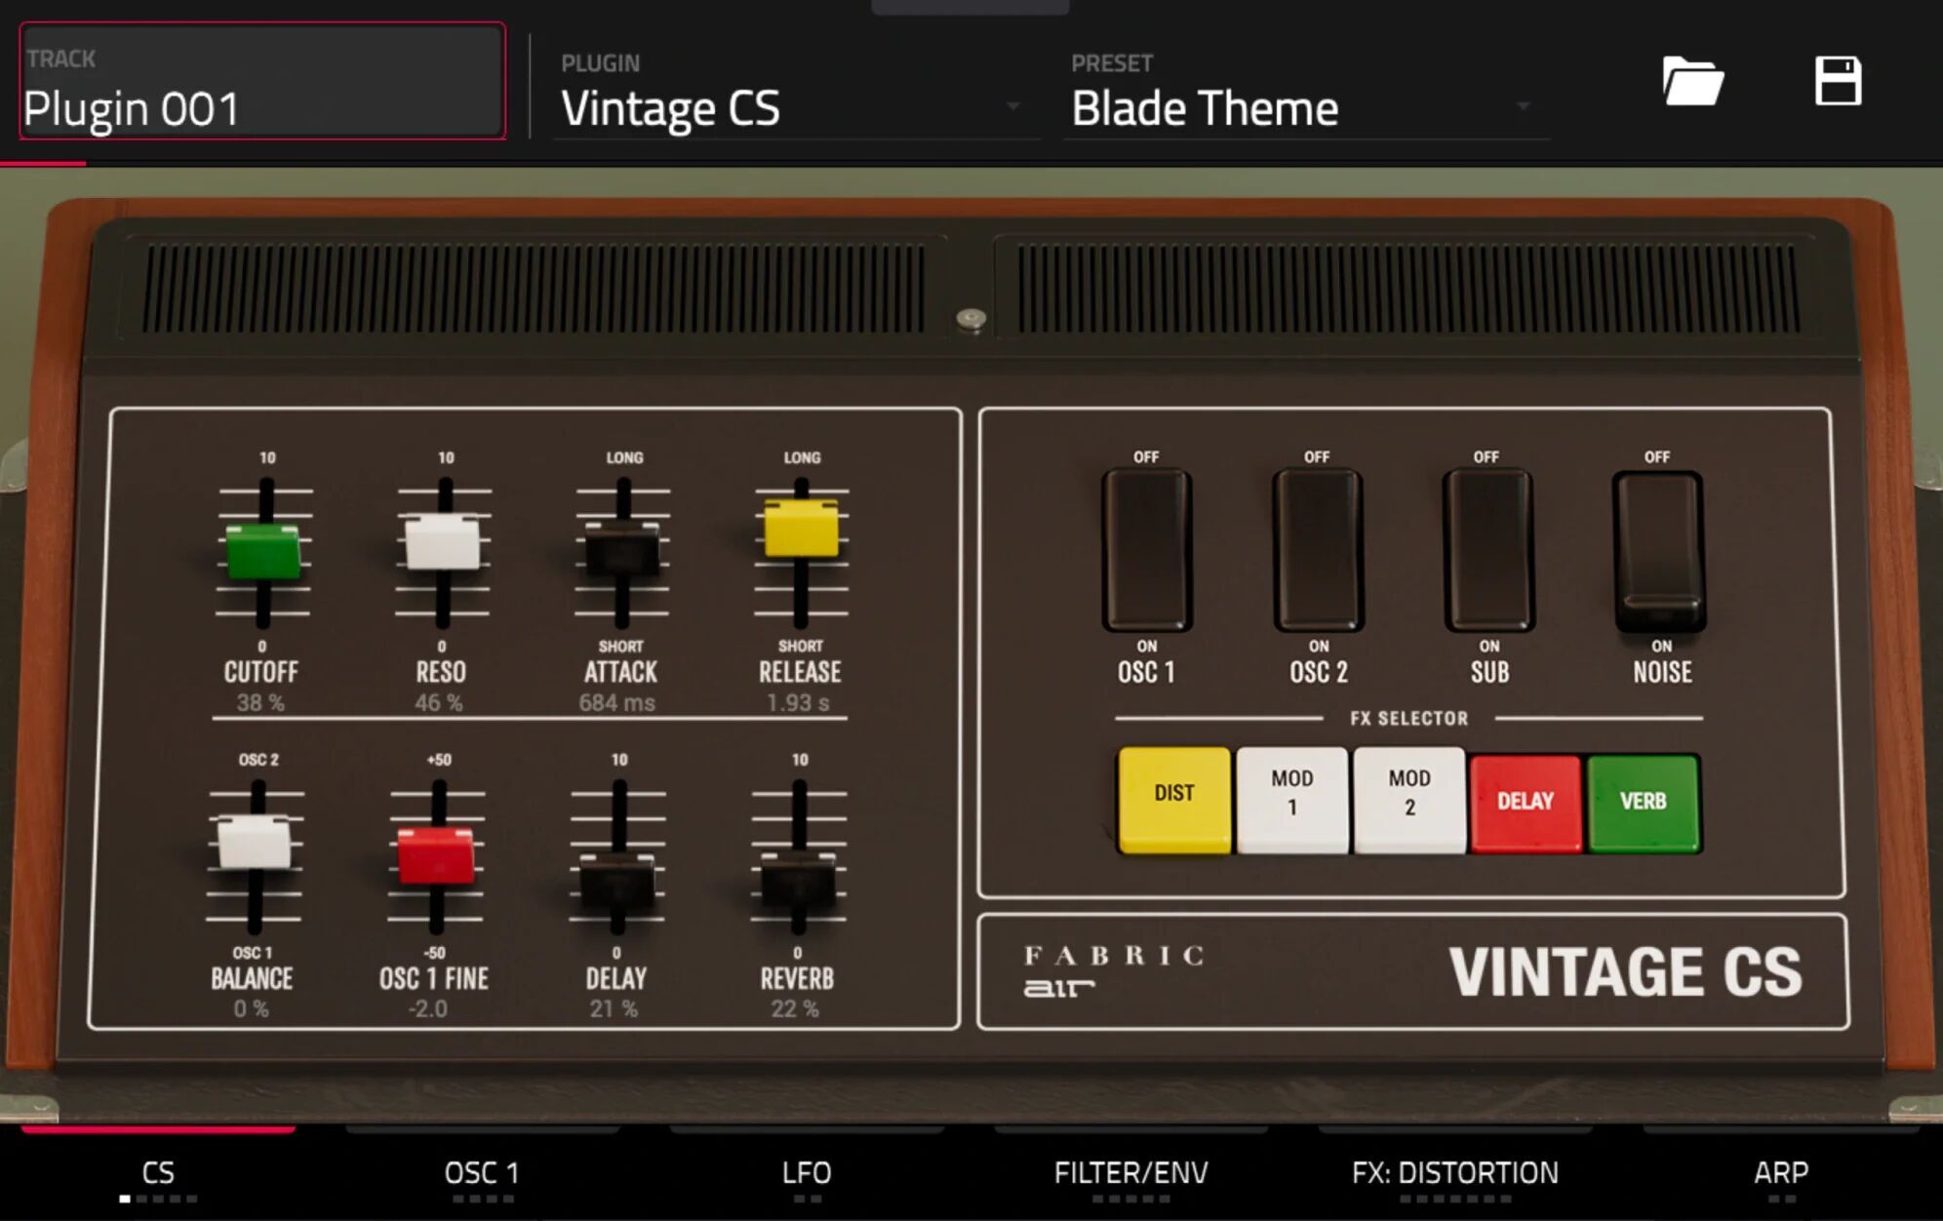
Task: Click the black REVERB slider handle
Action: click(x=798, y=880)
